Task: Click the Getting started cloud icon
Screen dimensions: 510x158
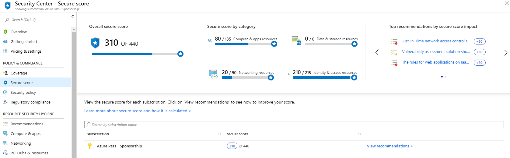Action: point(5,41)
